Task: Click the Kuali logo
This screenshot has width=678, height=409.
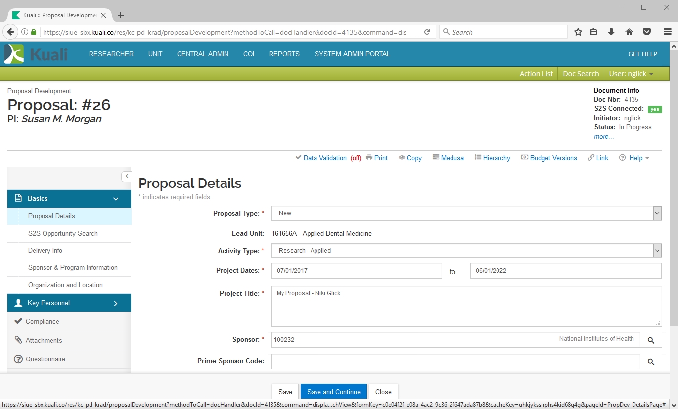Action: (x=36, y=54)
